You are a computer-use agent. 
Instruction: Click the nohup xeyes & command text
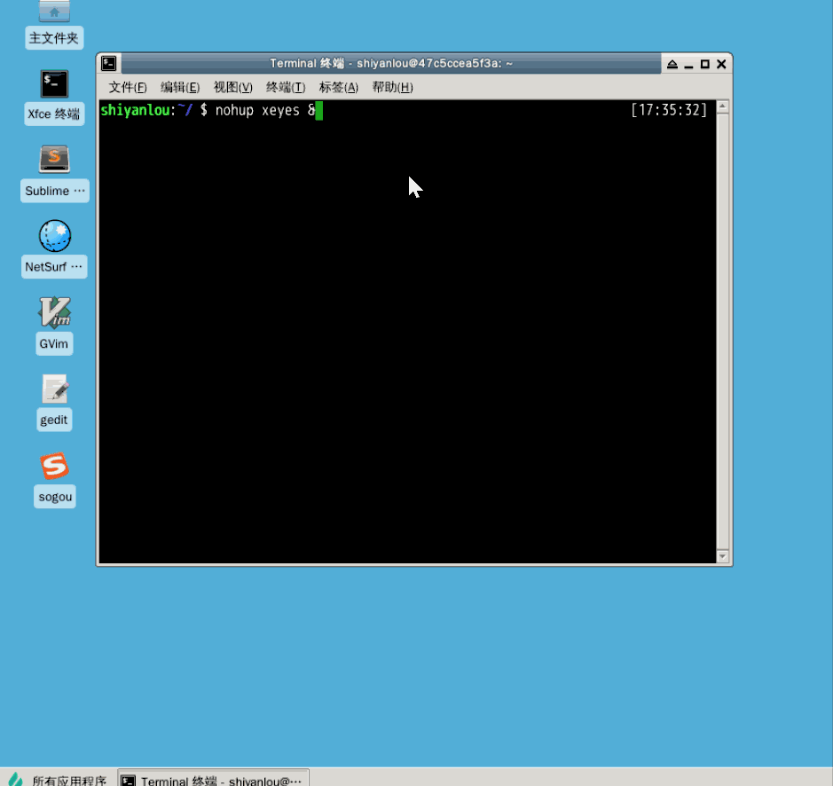[x=265, y=110]
